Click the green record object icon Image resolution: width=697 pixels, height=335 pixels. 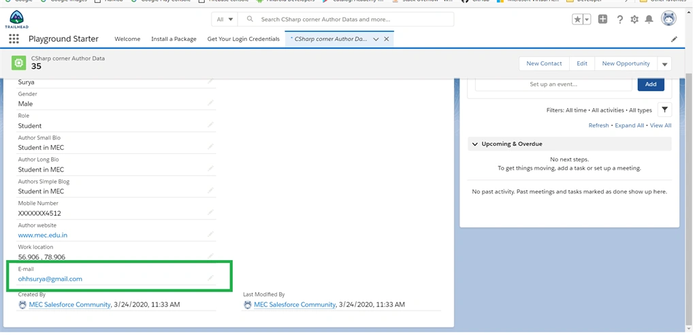[x=18, y=63]
